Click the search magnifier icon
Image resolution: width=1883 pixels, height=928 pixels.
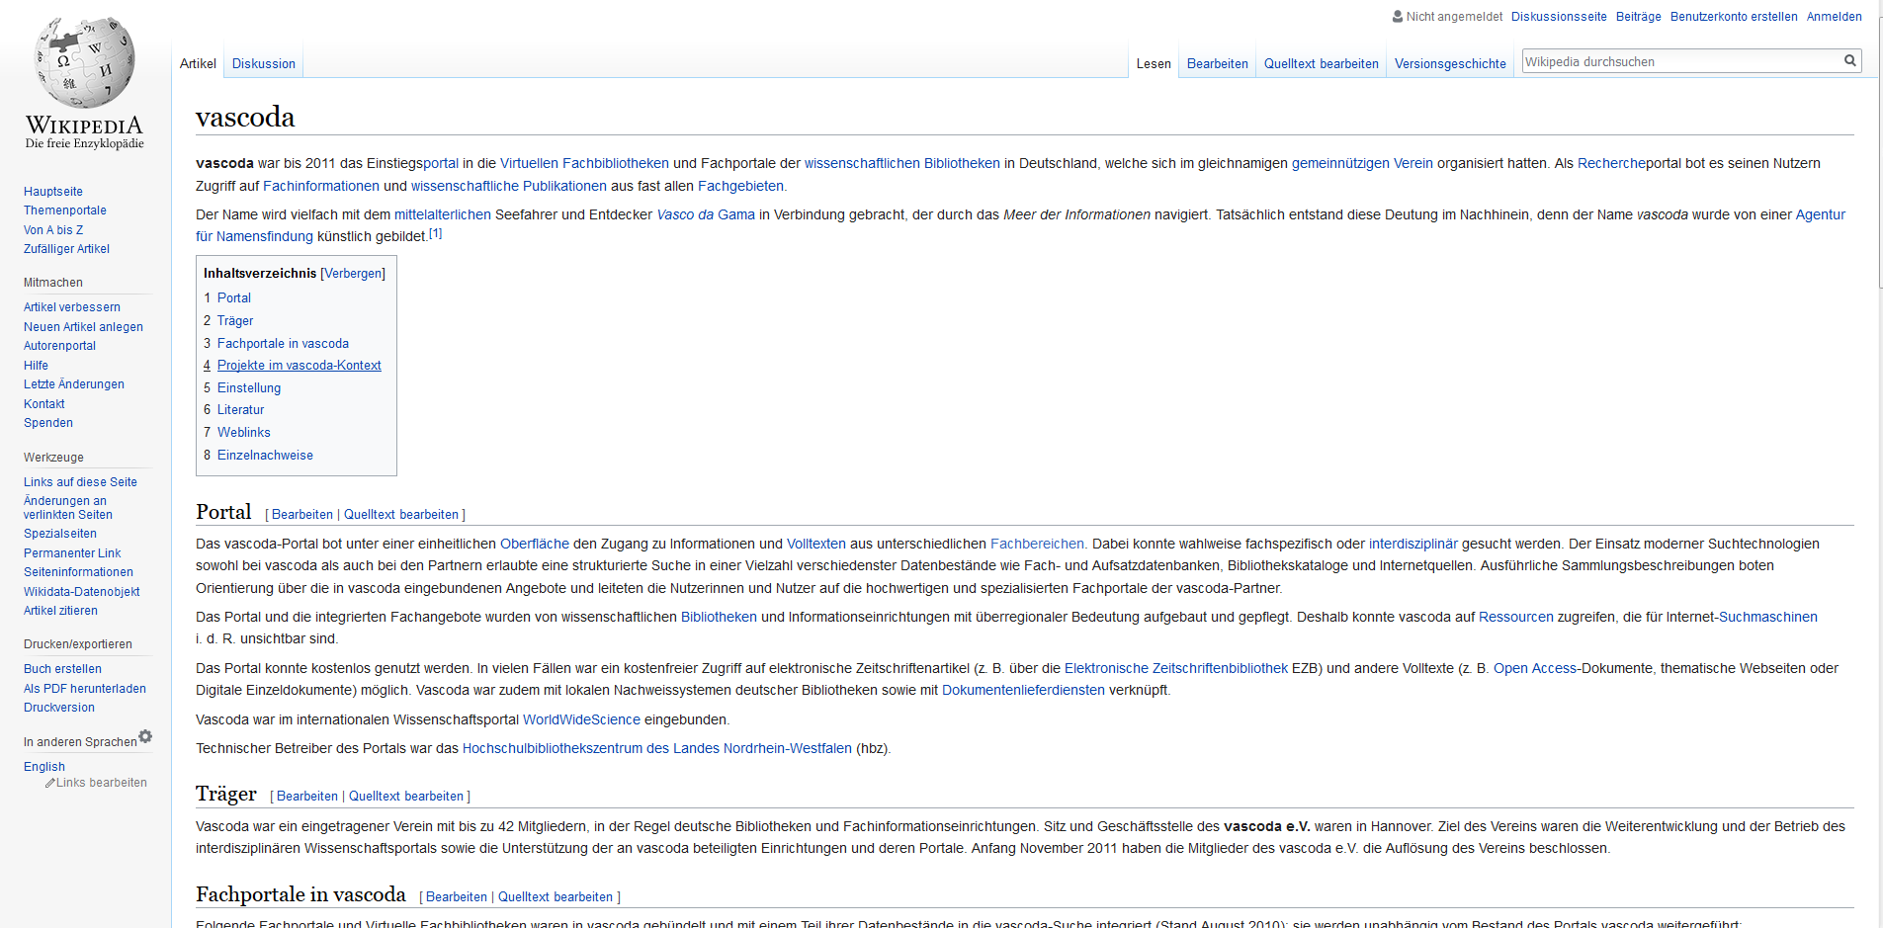1849,61
